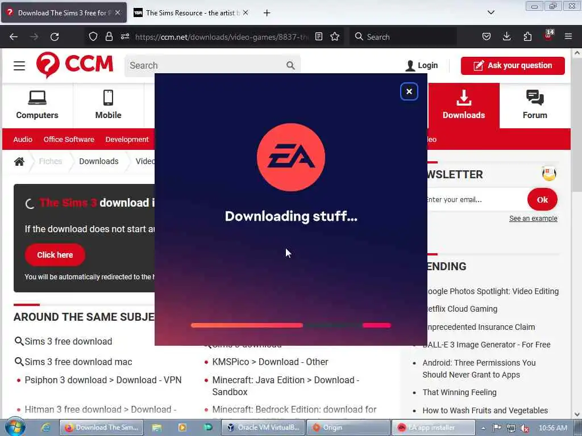Open How to Wash Fruits and Vegetables
Image resolution: width=582 pixels, height=436 pixels.
(485, 410)
